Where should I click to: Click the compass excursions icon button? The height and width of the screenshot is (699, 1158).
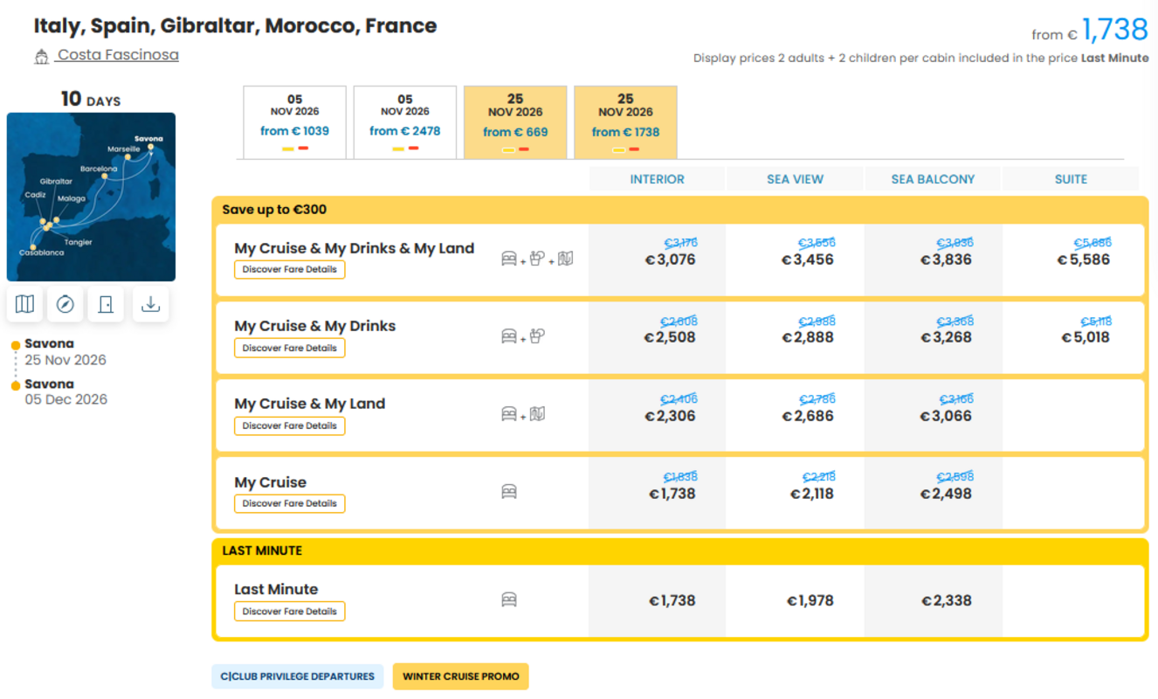[x=65, y=304]
